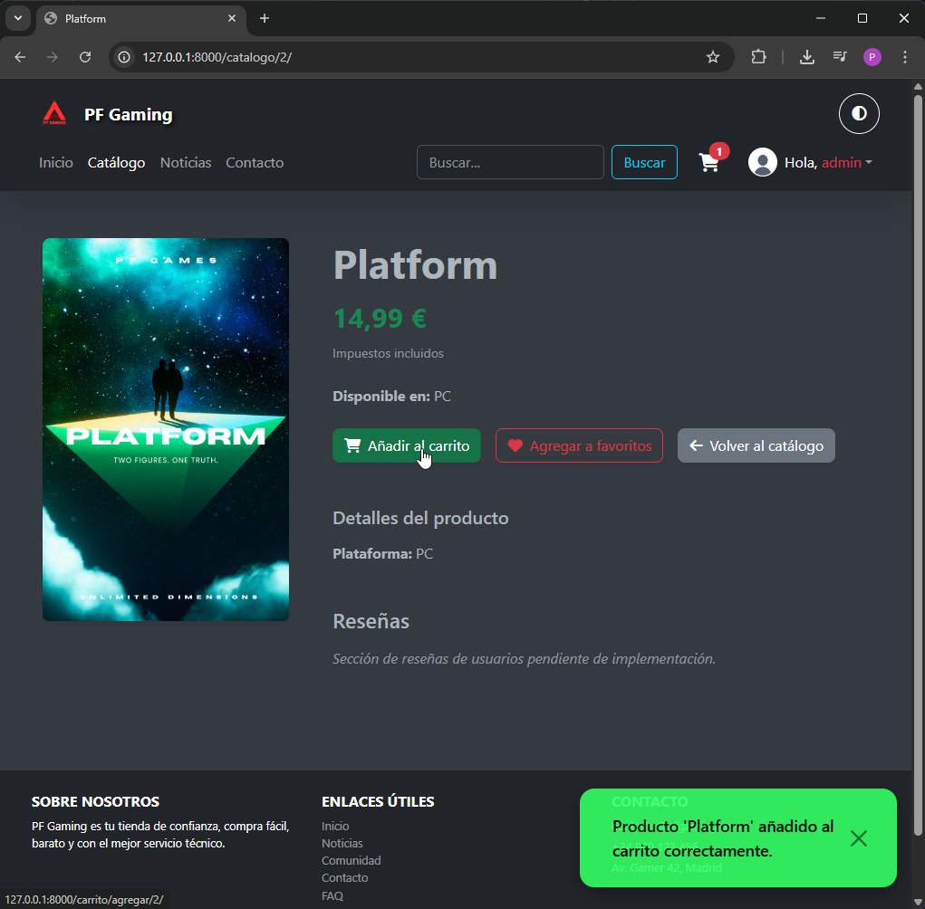This screenshot has height=909, width=925.
Task: Open the media control icon
Action: 840,57
